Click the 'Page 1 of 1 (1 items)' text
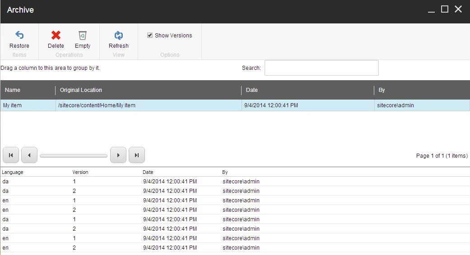The image size is (470, 255). click(442, 156)
